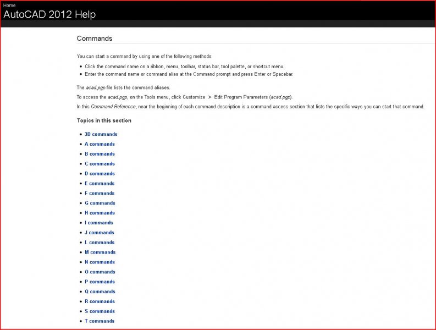Go to the Home breadcrumb link

(9, 5)
